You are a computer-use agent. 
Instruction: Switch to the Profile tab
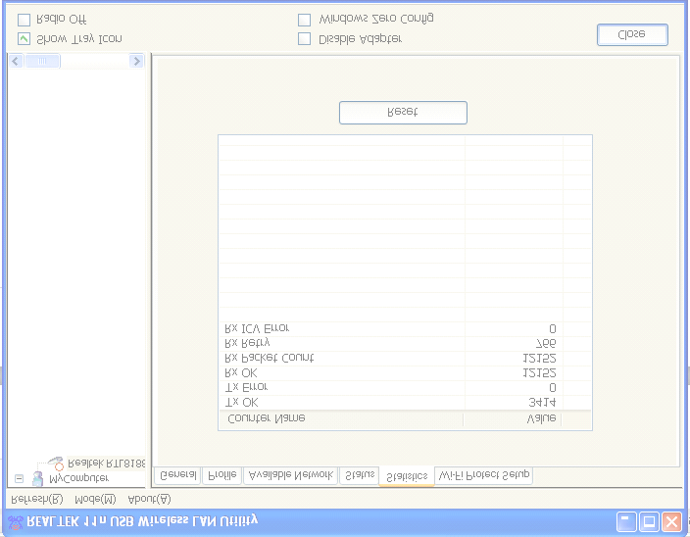(x=222, y=475)
